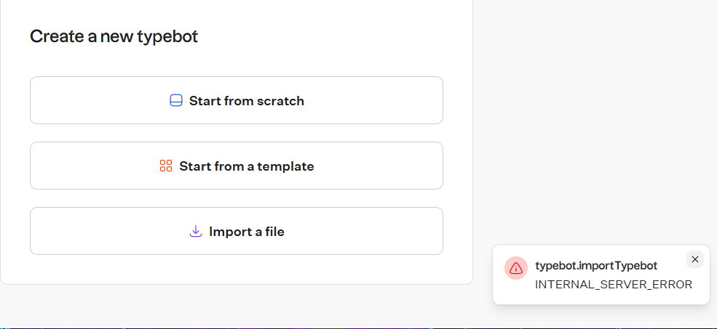
Task: Click the INTERNAL_SERVER_ERROR message text
Action: [614, 284]
